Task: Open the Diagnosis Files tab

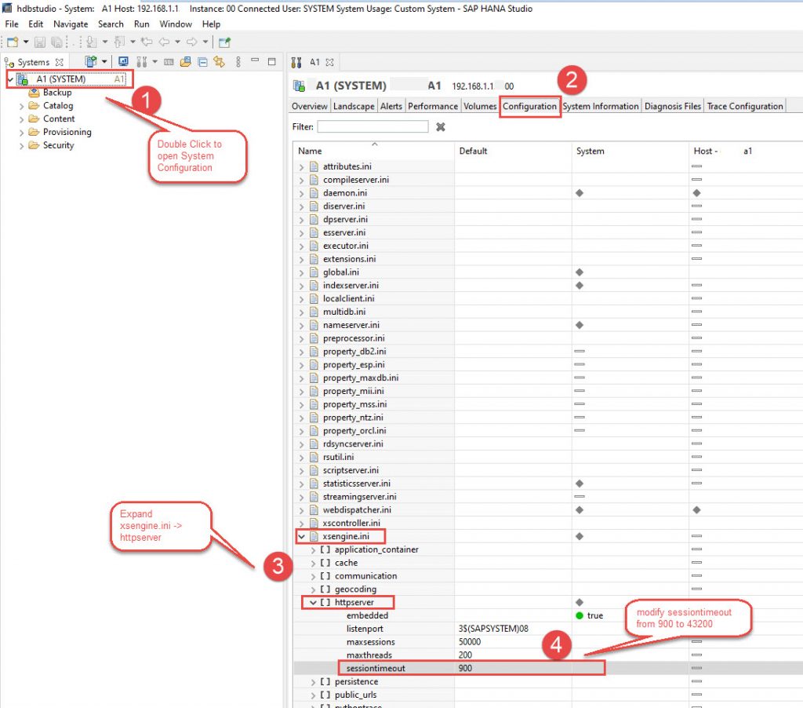Action: [672, 106]
